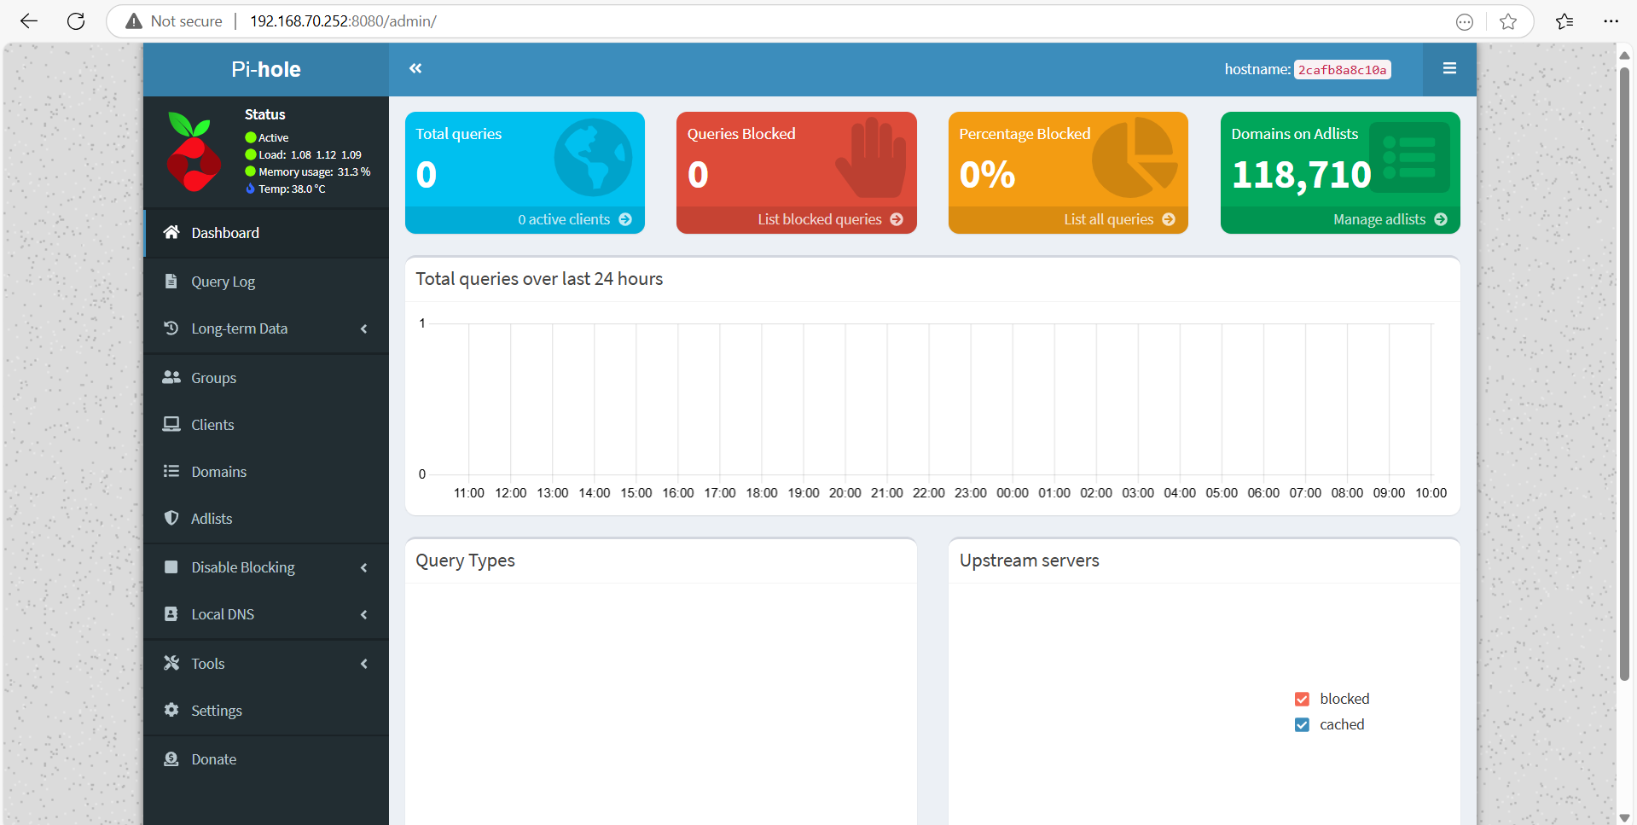Image resolution: width=1637 pixels, height=825 pixels.
Task: Click the Groups people icon
Action: pos(171,378)
